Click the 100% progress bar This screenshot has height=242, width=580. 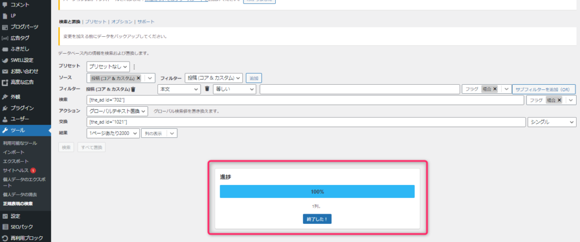pos(317,191)
